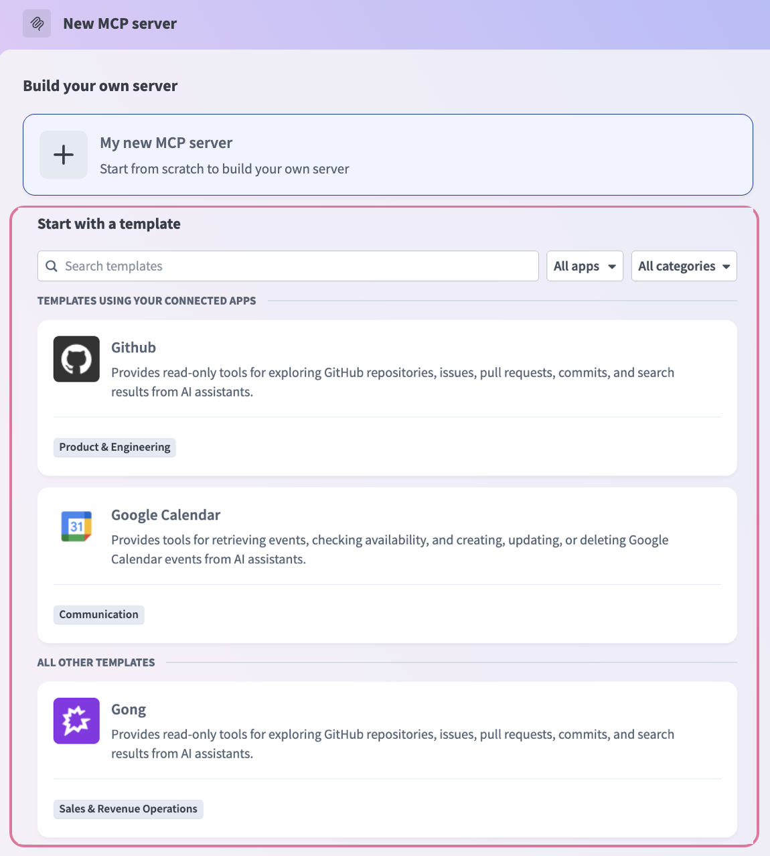Image resolution: width=770 pixels, height=856 pixels.
Task: Click the Templates Using Your Connected Apps label
Action: coord(147,301)
